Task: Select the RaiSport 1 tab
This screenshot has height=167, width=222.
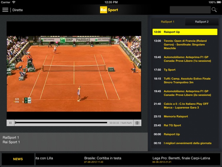Action: coord(168,22)
